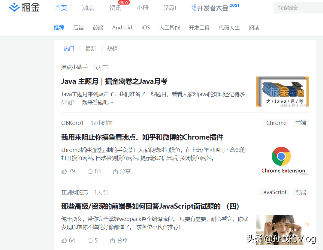Select the 人工智能 category tab
The width and height of the screenshot is (323, 250).
[170, 28]
